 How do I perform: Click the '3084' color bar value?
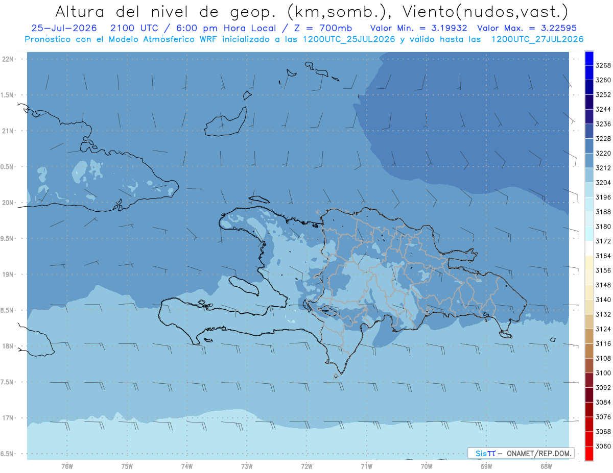coord(604,402)
